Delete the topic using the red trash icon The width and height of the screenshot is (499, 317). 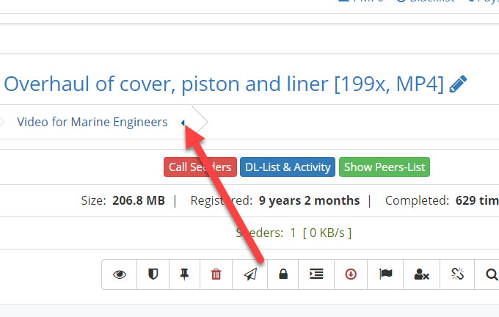216,274
